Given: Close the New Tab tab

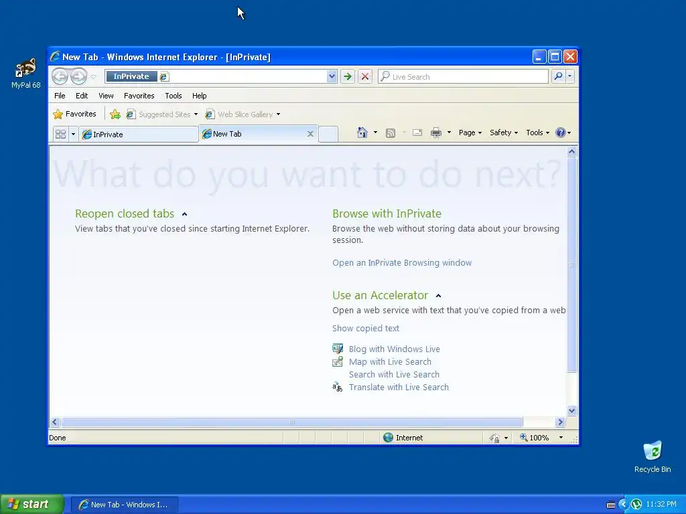Looking at the screenshot, I should tap(310, 134).
